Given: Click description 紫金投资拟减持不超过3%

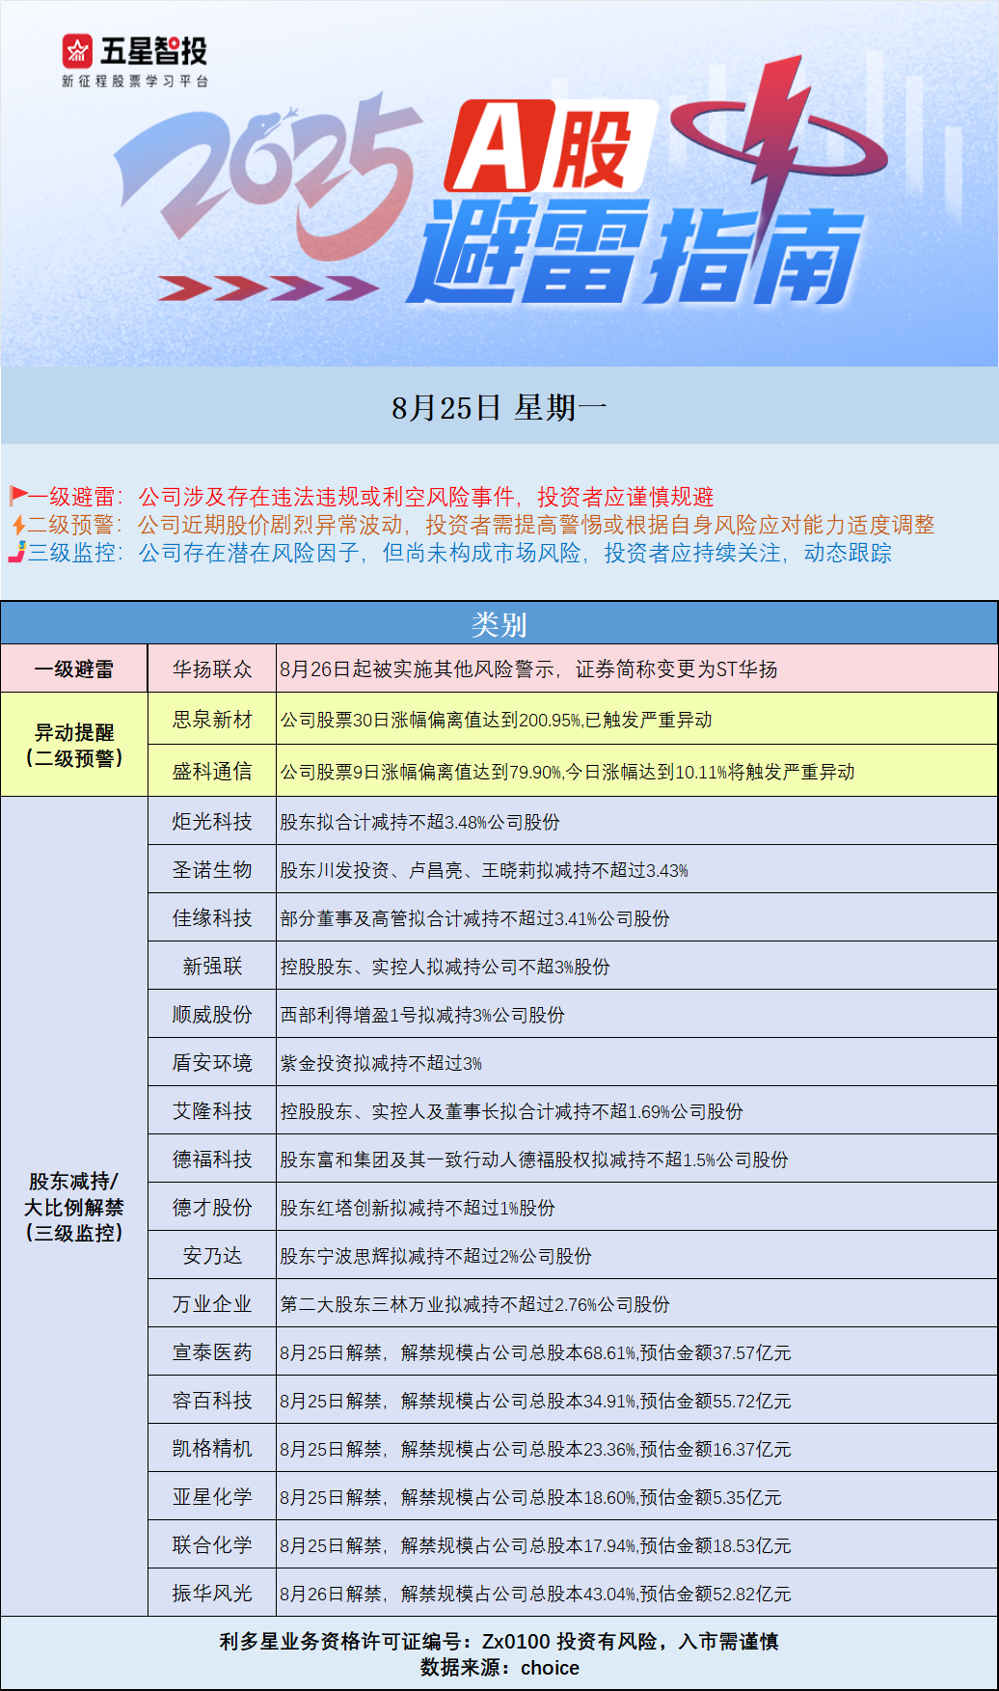Looking at the screenshot, I should point(381,1064).
